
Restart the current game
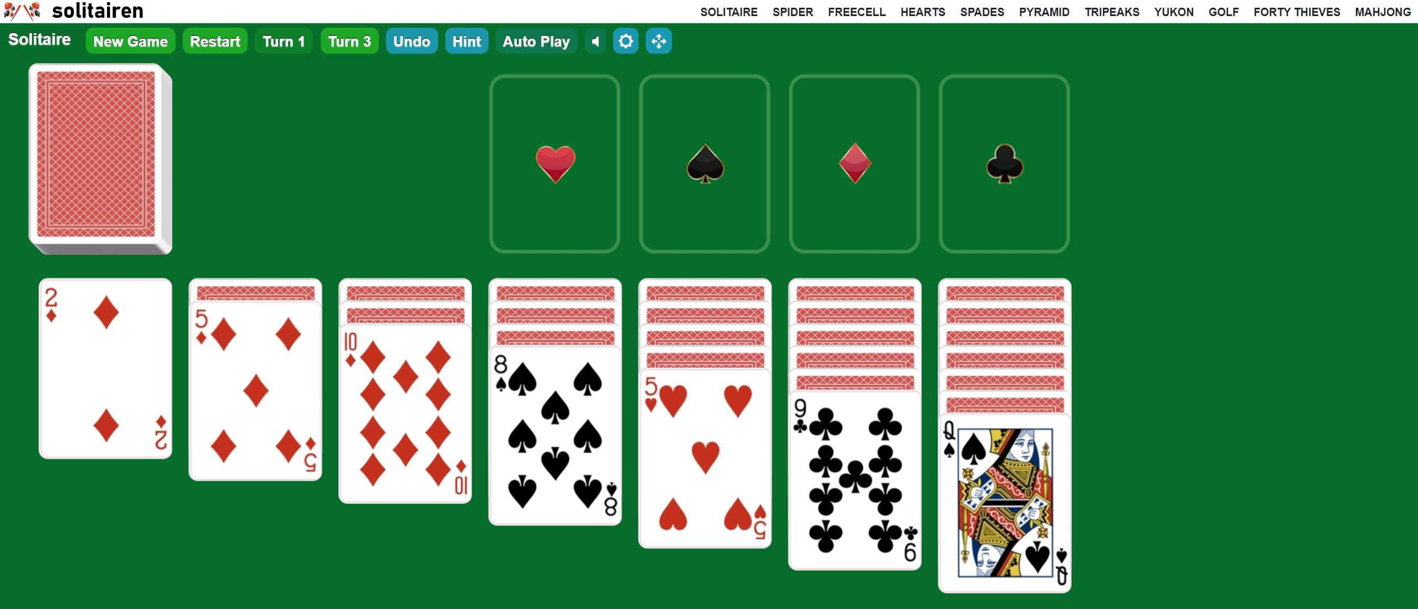tap(215, 42)
